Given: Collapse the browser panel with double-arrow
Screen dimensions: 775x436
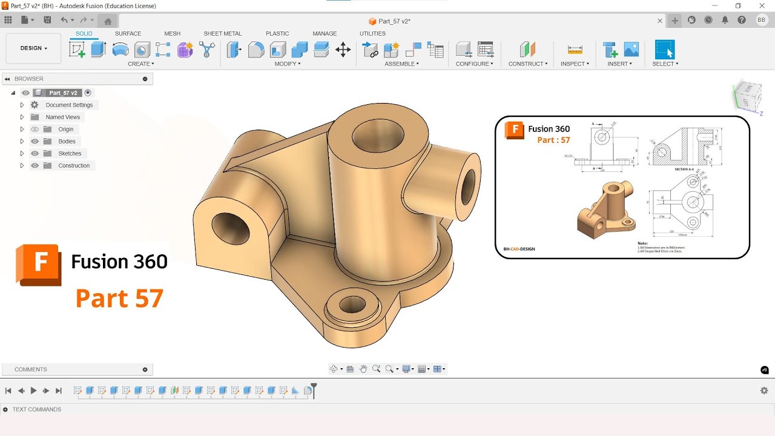Looking at the screenshot, I should tap(7, 79).
